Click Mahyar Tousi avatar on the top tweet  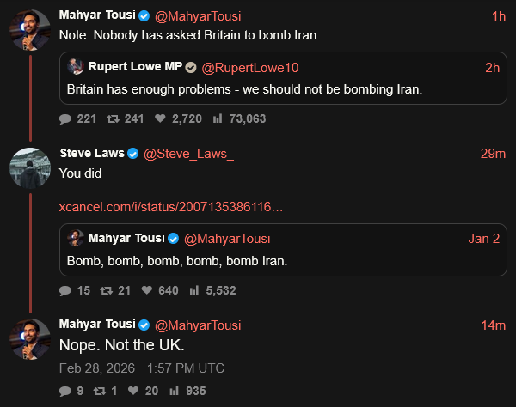(x=30, y=30)
